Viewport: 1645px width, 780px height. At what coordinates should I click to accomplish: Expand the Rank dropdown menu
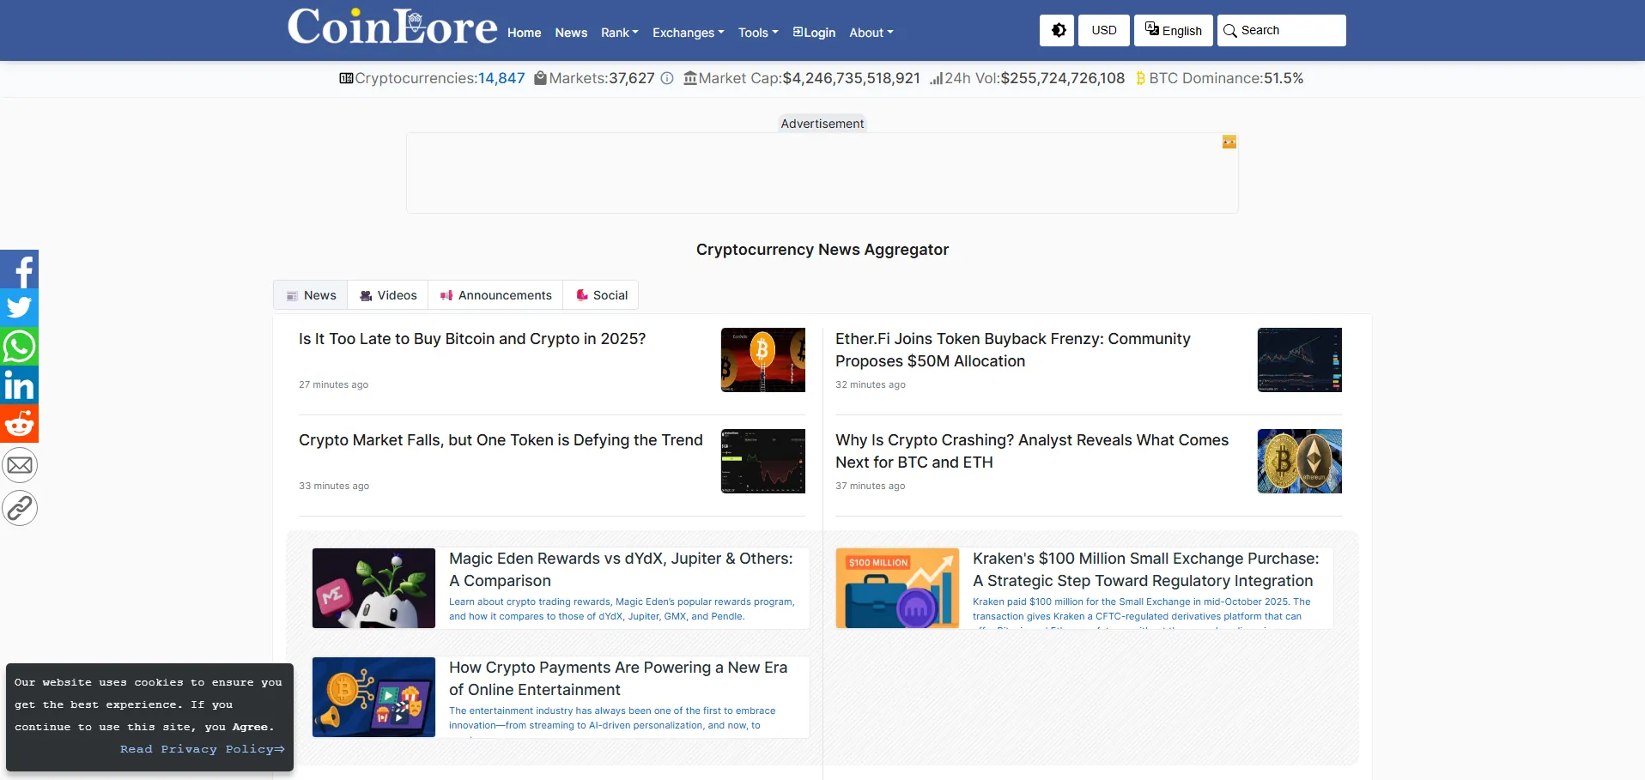click(619, 33)
